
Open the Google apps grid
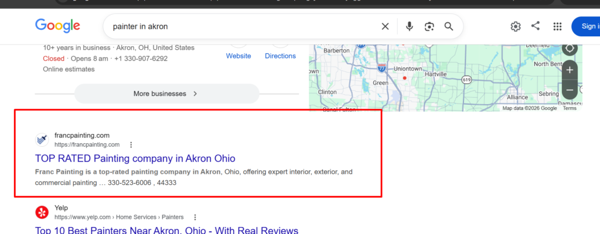point(557,26)
